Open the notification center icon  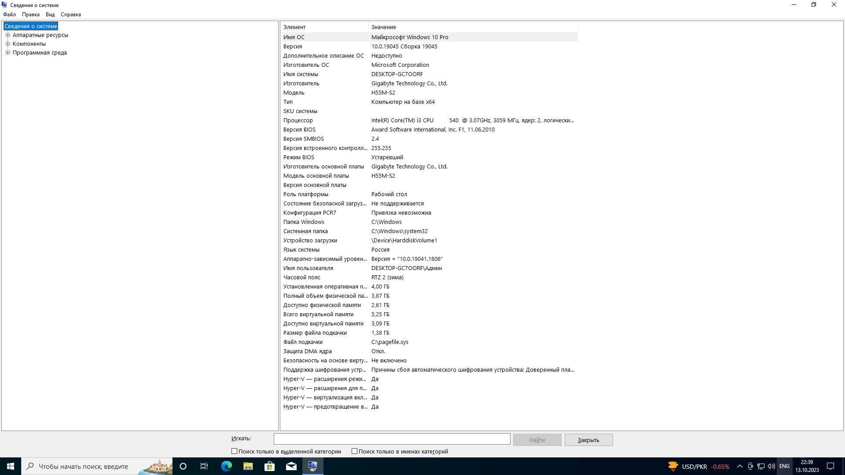click(x=830, y=466)
